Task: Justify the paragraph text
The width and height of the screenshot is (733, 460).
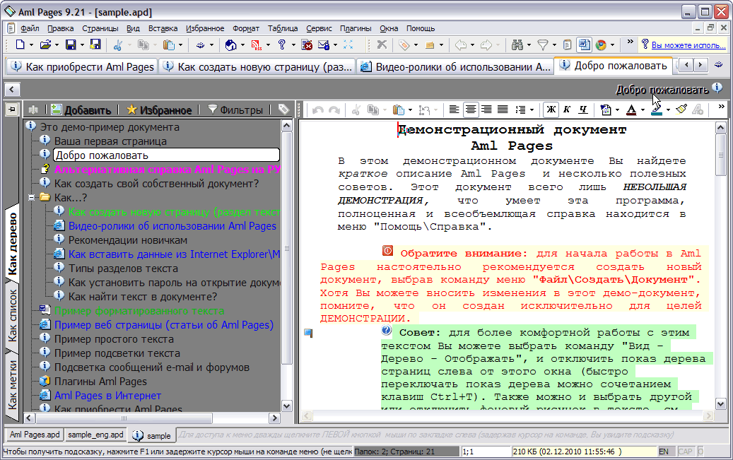Action: tap(503, 110)
